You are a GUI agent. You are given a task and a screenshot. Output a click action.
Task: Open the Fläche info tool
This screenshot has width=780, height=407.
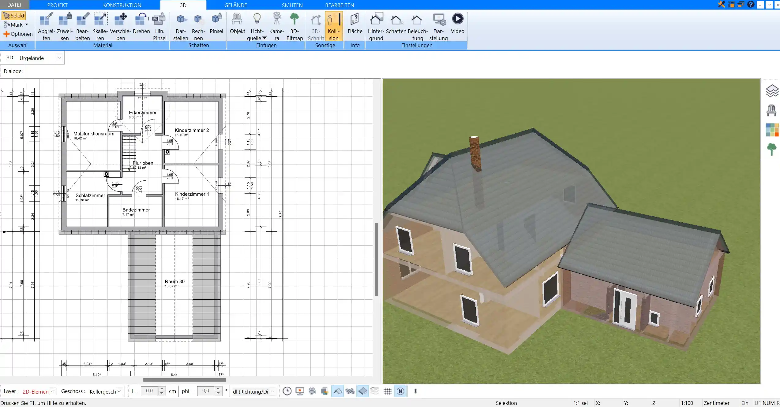355,23
